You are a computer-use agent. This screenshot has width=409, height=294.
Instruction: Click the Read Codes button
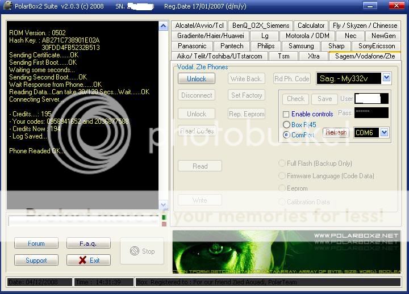pos(197,131)
